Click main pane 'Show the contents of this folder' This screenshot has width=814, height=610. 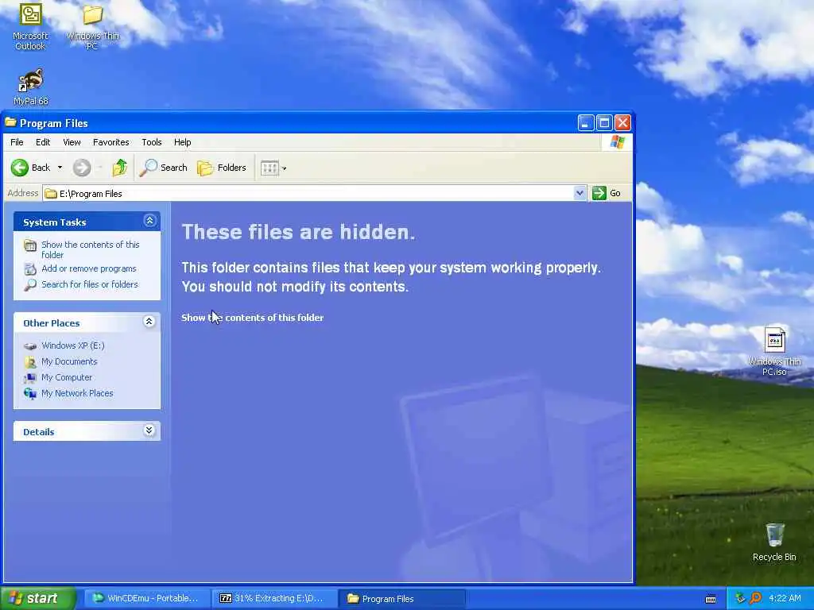252,318
